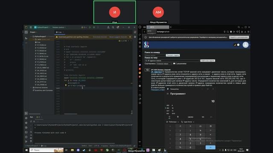Click "Показать задачу" button
This screenshot has width=273, height=153.
click(x=173, y=55)
